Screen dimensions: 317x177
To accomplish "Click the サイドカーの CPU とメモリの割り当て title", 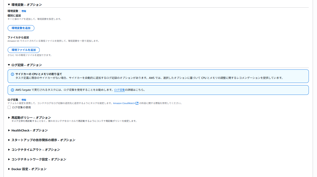I will tap(39, 74).
